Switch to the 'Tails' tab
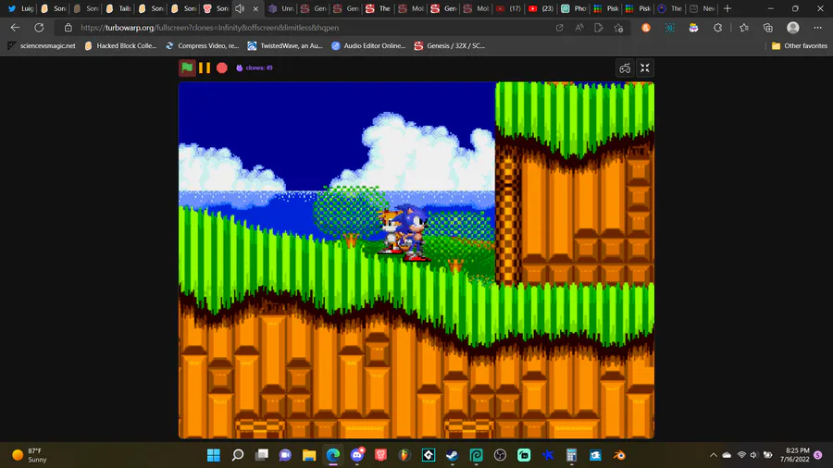Screen dimensions: 833x468 pyautogui.click(x=118, y=8)
